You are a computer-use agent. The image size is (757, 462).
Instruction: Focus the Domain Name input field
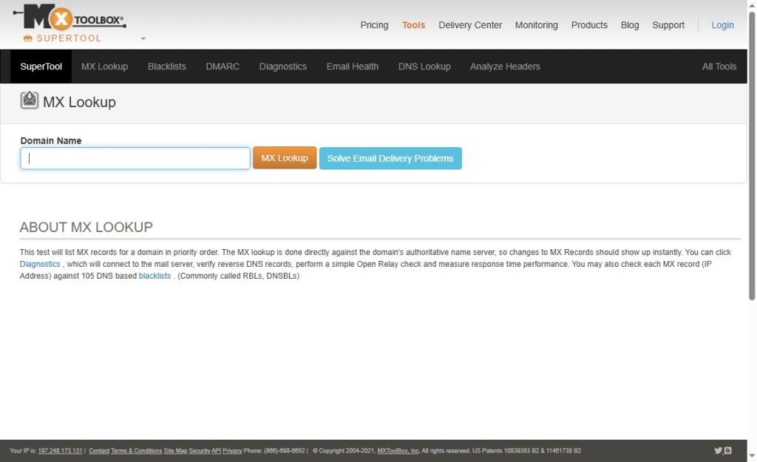[x=135, y=158]
